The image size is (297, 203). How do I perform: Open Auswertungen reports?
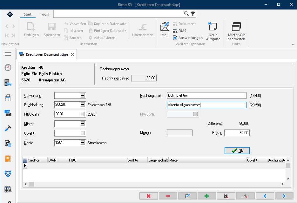tap(188, 38)
